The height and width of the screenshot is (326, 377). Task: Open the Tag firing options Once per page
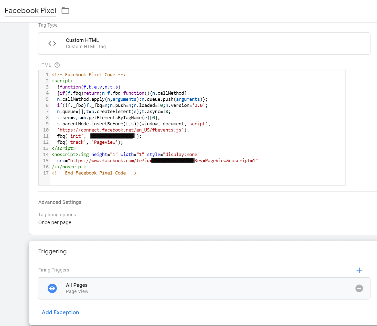click(x=55, y=222)
